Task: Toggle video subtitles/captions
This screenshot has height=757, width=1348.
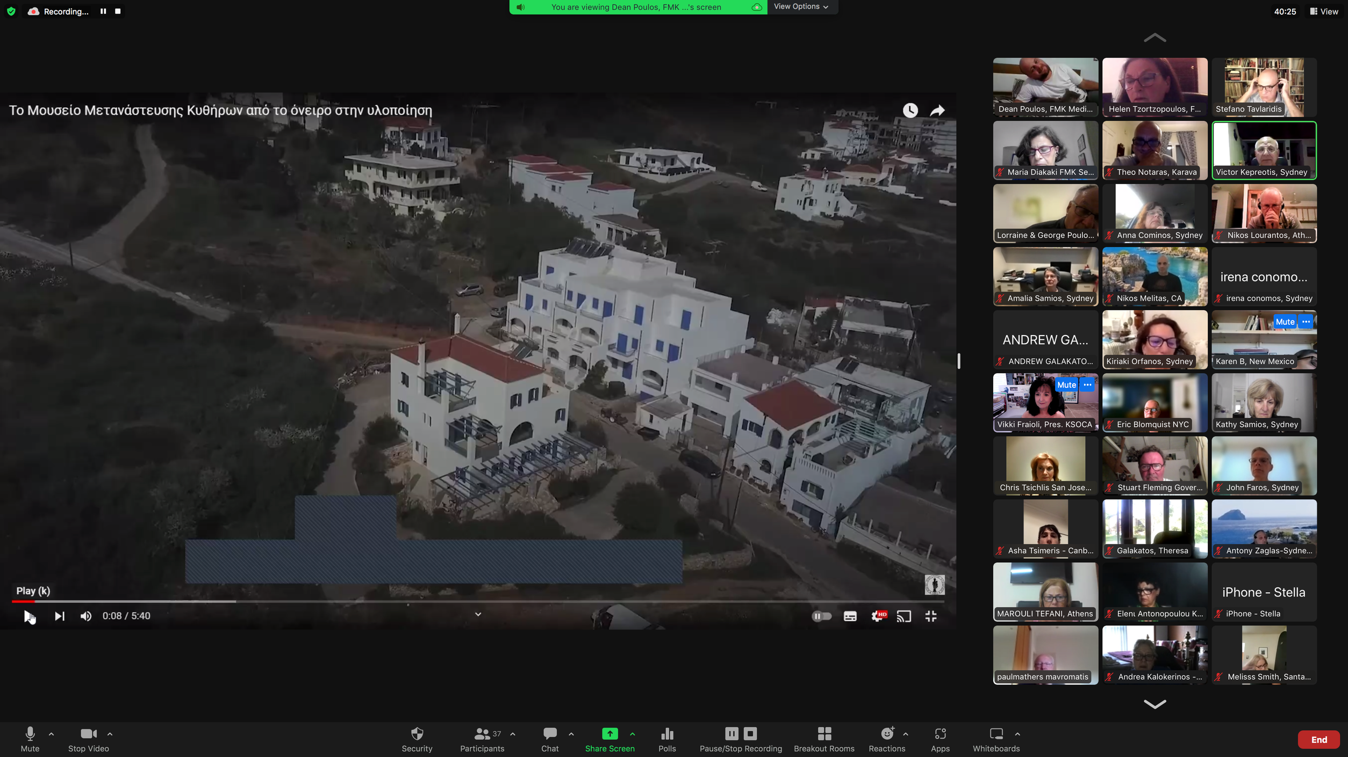Action: coord(850,616)
